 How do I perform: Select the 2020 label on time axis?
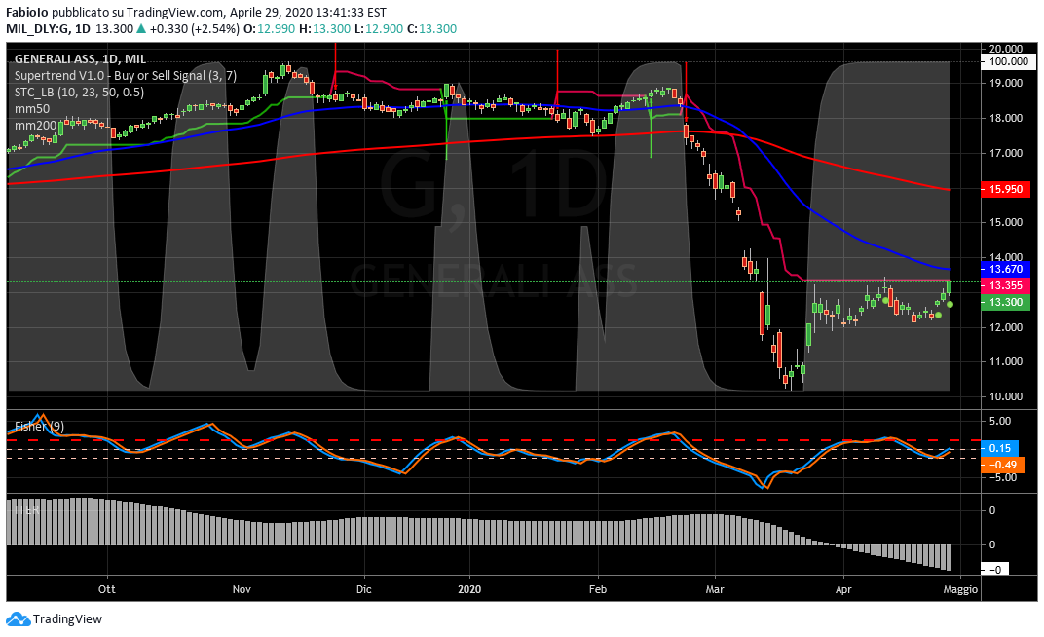[469, 589]
